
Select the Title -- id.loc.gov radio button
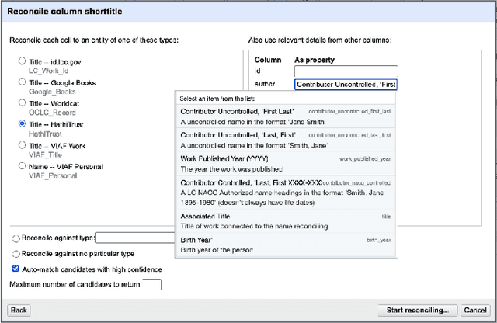(x=22, y=61)
